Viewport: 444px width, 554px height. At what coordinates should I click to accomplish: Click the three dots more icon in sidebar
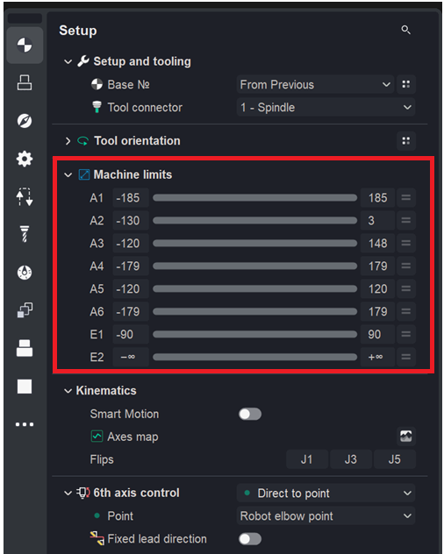tap(25, 424)
